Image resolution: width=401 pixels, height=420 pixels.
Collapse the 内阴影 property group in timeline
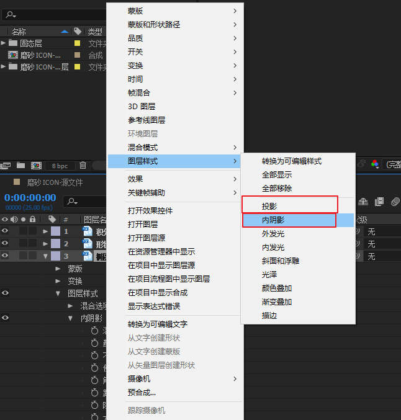coord(70,318)
